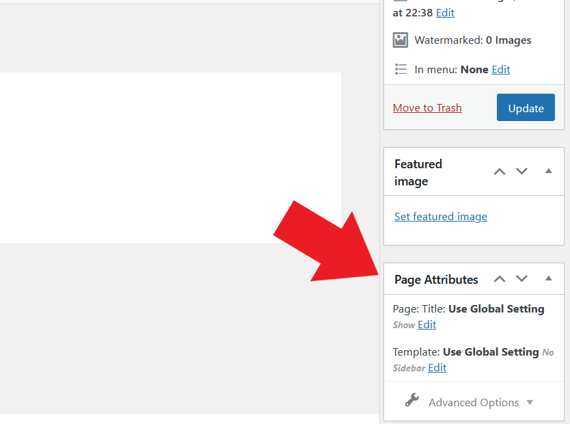The height and width of the screenshot is (424, 570).
Task: Edit the Template sidebar setting
Action: 437,368
